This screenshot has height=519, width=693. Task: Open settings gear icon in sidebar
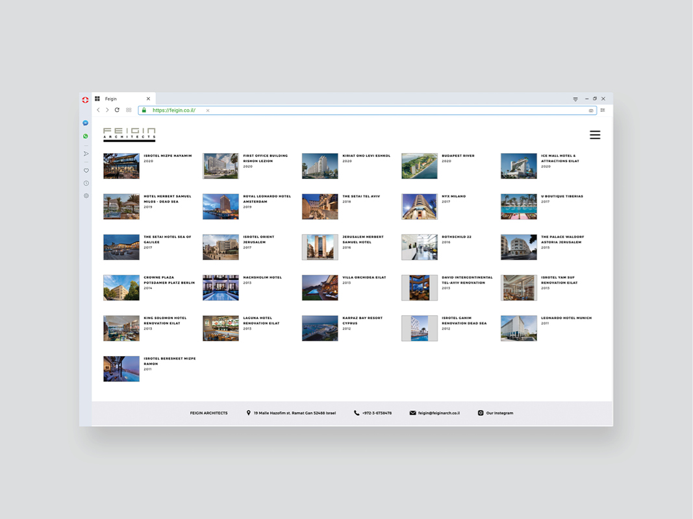86,195
